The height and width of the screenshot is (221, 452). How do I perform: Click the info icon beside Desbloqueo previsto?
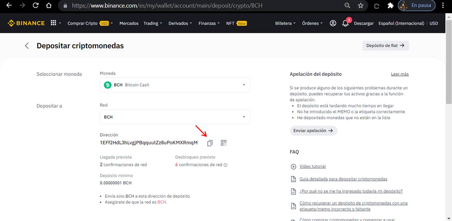click(226, 165)
